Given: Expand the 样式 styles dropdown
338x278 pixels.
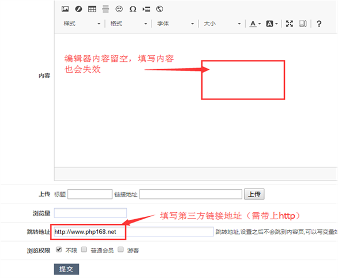Looking at the screenshot, I should [82, 24].
